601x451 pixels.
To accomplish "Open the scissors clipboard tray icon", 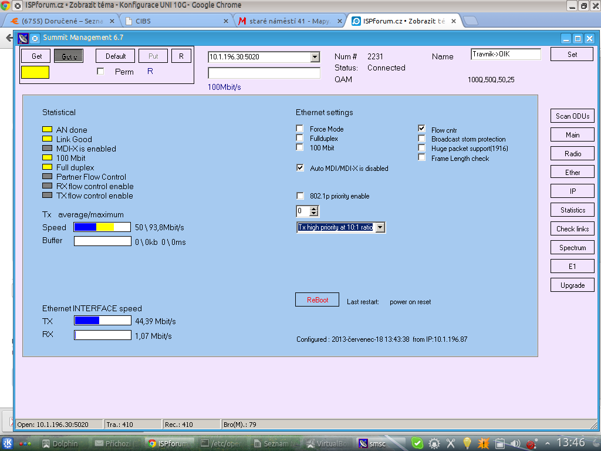I will [x=451, y=444].
